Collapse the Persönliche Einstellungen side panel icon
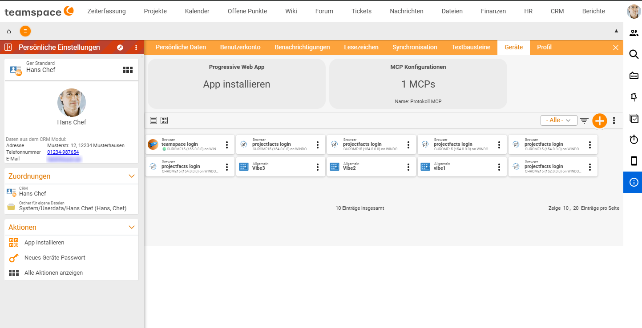Viewport: 642px width, 328px height. point(8,48)
